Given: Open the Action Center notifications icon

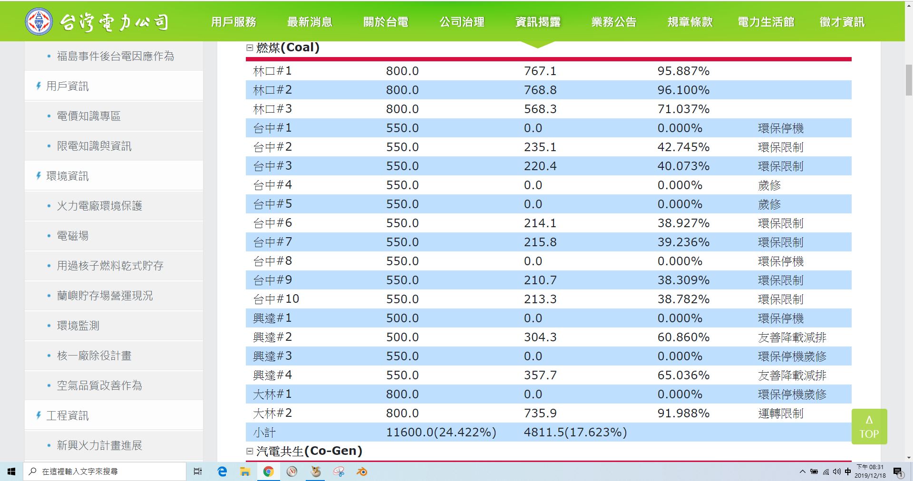Looking at the screenshot, I should point(898,471).
